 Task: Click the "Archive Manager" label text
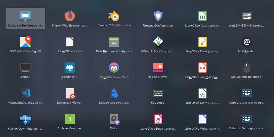69,128
